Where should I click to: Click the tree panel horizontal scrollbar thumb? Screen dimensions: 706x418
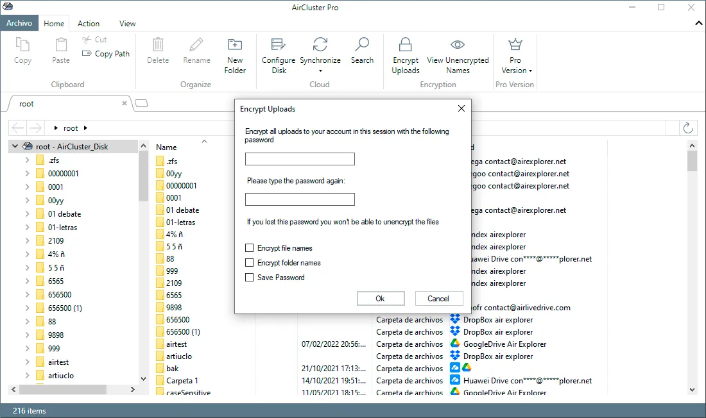click(63, 389)
